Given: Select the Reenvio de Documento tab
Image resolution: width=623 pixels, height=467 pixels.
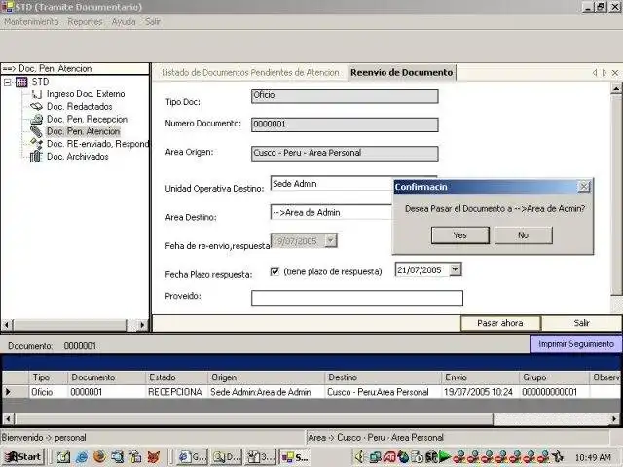Looking at the screenshot, I should click(x=401, y=72).
